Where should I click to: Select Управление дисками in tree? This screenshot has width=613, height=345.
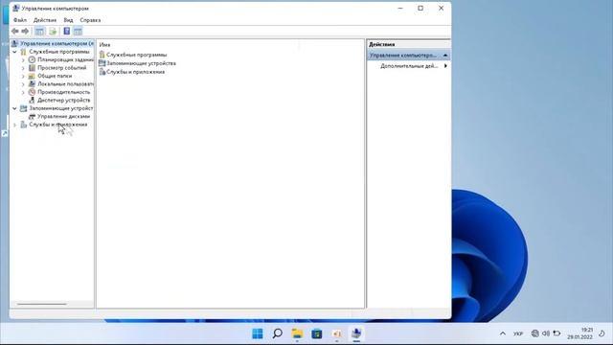pos(64,116)
